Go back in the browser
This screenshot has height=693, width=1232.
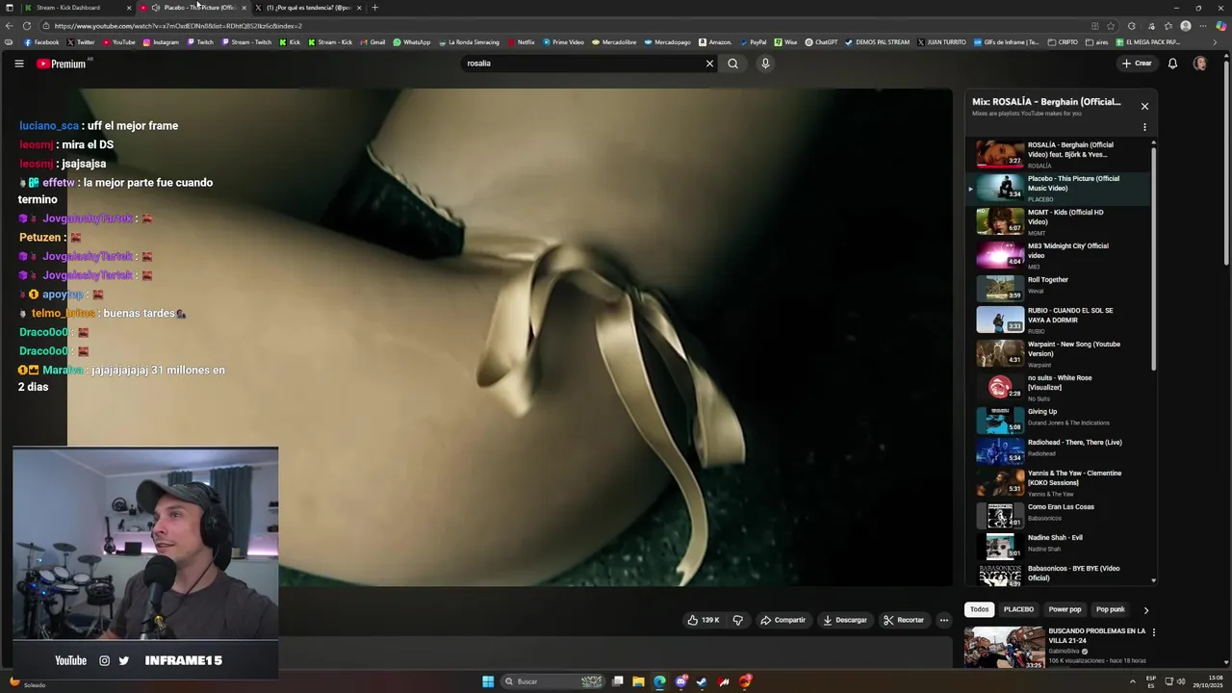click(x=9, y=26)
